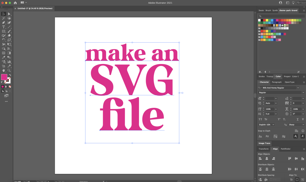Open the baseline shift 0 pt dropdown
306x182 pixels.
coord(276,114)
